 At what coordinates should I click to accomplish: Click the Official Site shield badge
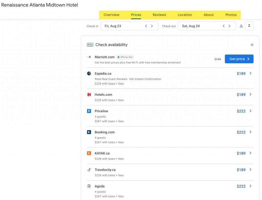coord(125,57)
